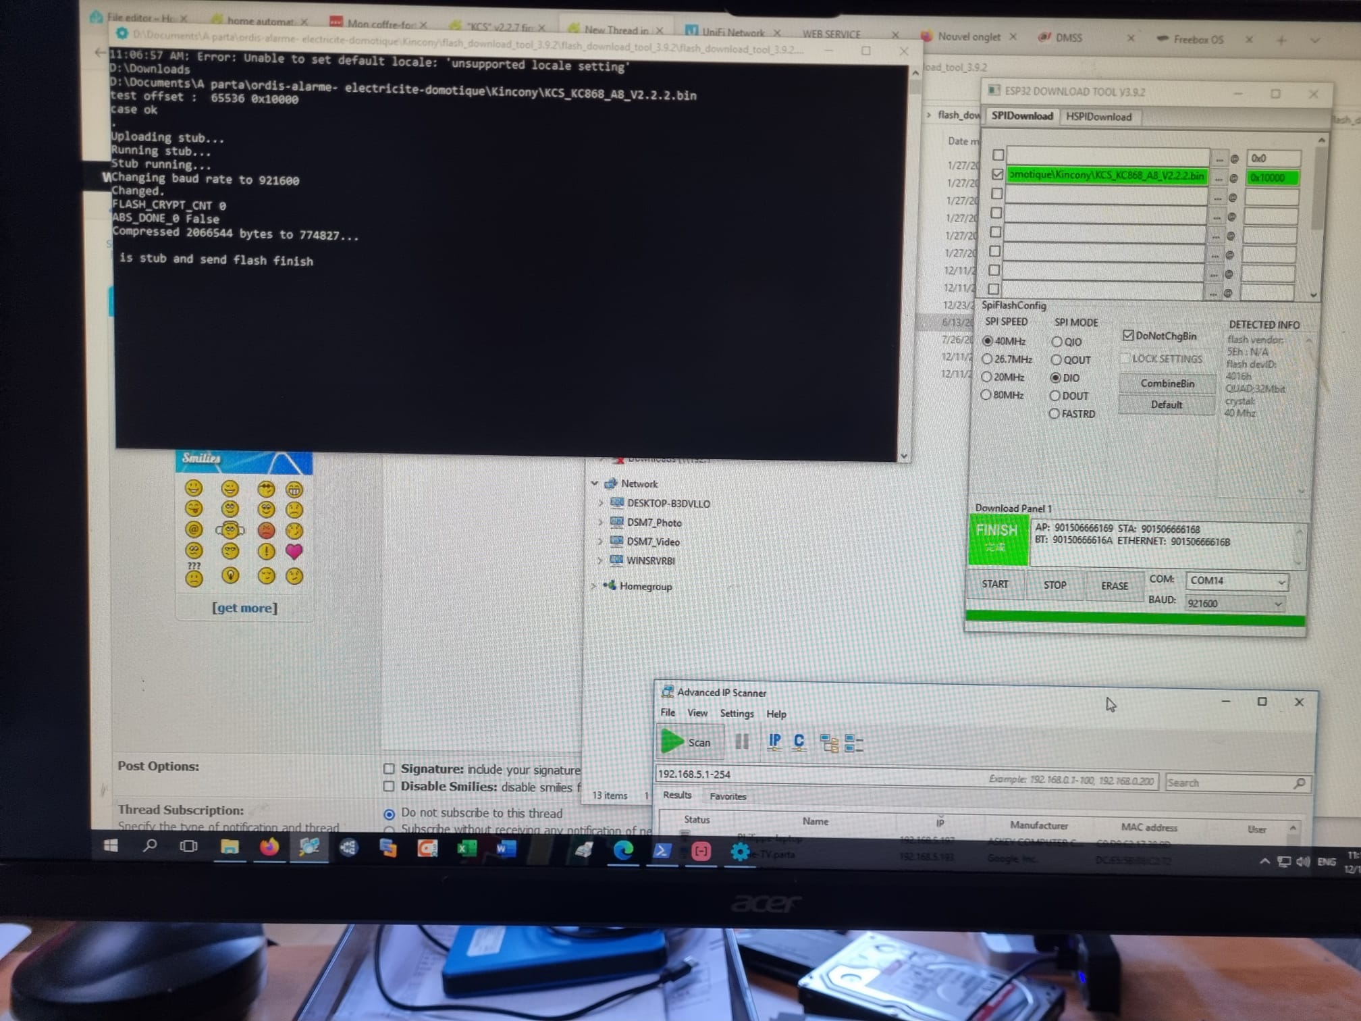This screenshot has height=1021, width=1361.
Task: Open Excel from the taskbar
Action: [466, 848]
